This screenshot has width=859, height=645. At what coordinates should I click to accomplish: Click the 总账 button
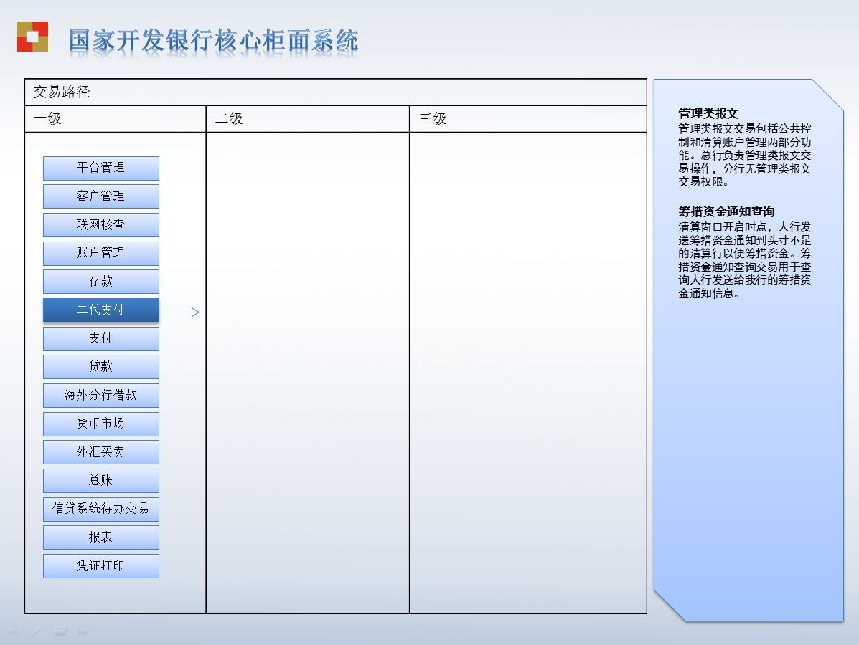[100, 481]
